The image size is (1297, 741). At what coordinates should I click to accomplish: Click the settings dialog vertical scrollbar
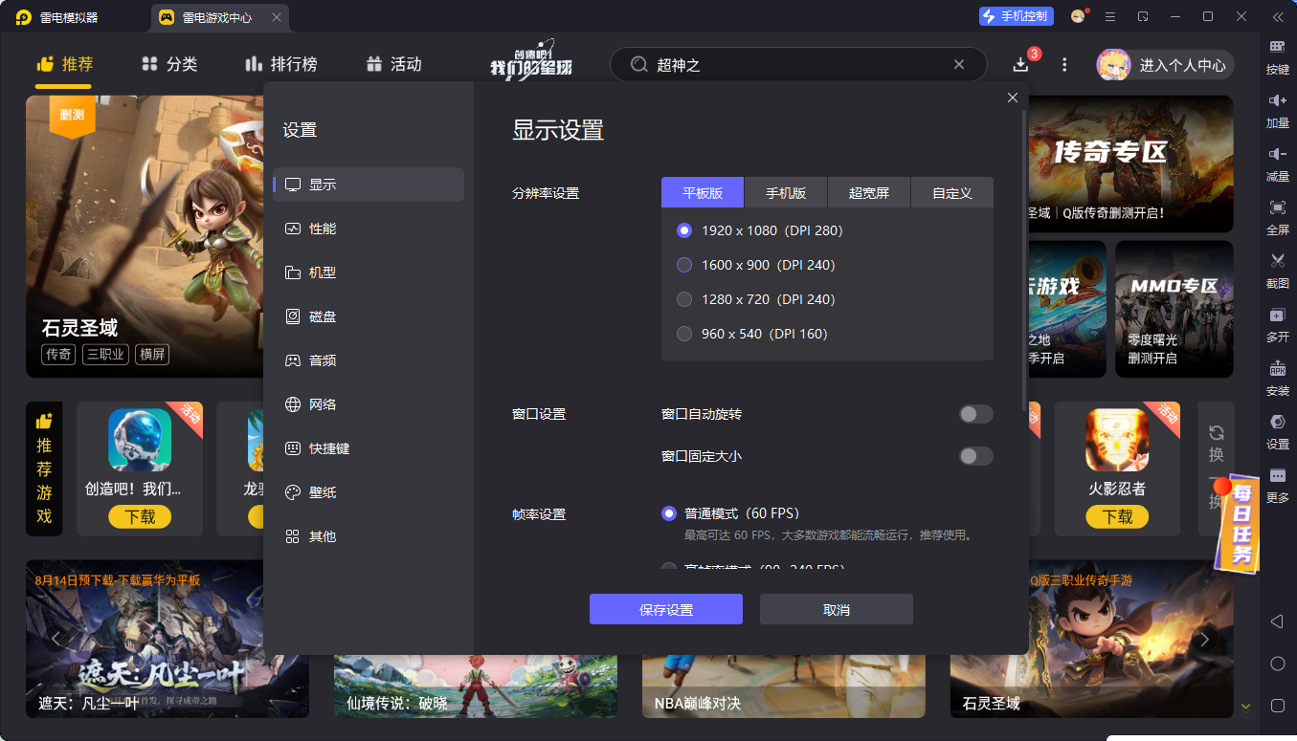pos(1024,260)
